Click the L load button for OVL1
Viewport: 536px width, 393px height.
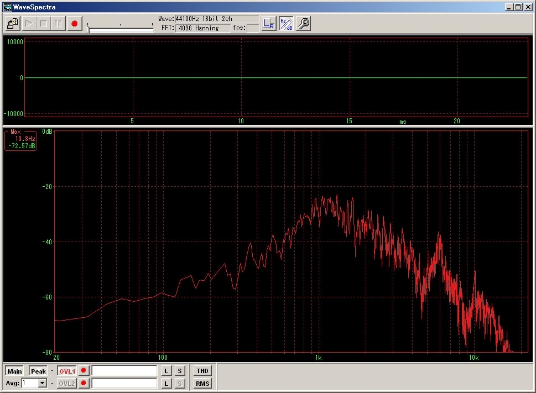[166, 371]
